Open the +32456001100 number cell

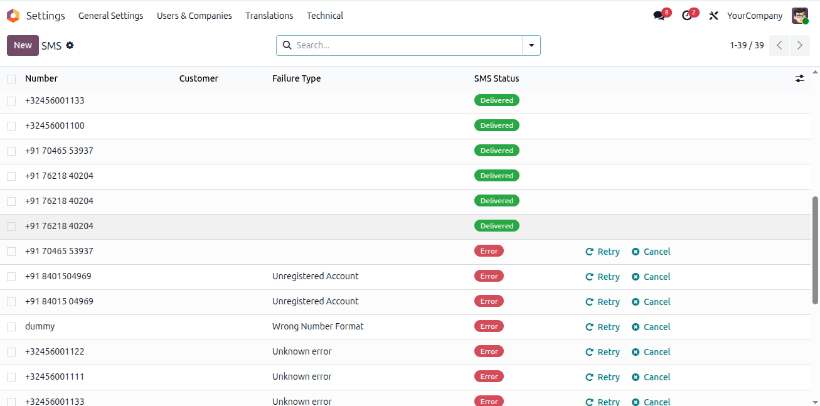coord(55,126)
